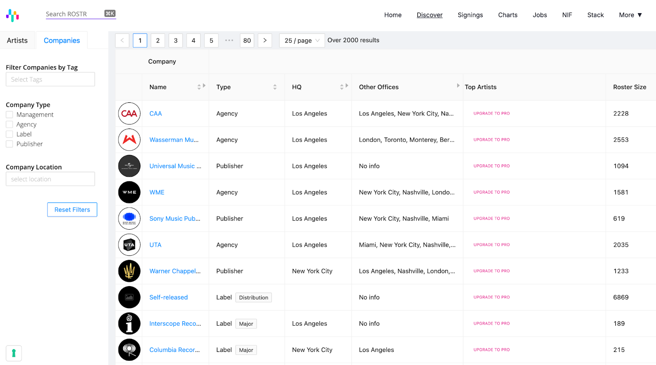The height and width of the screenshot is (365, 656).
Task: Click the Interscope Records logo
Action: 129,324
